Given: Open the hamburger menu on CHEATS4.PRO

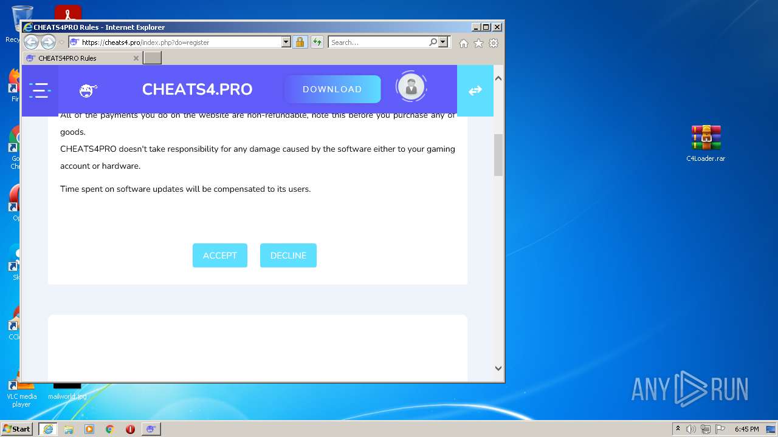Looking at the screenshot, I should tap(40, 91).
